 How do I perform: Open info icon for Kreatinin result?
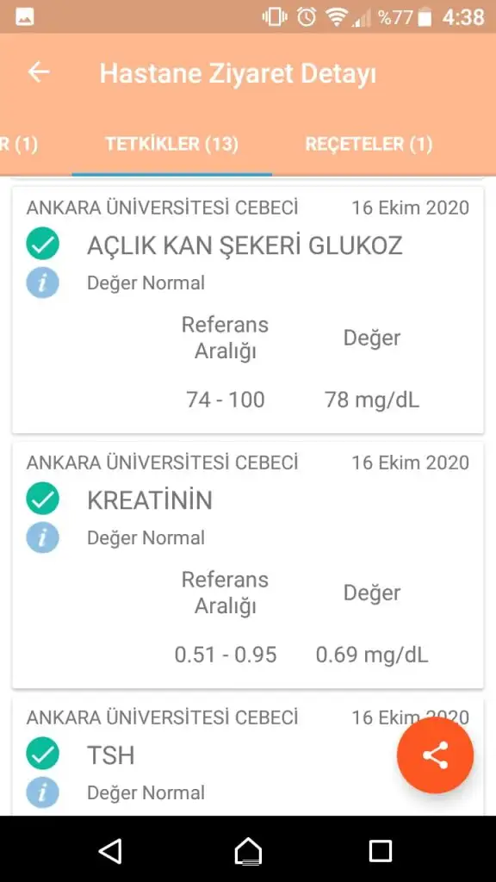[43, 537]
